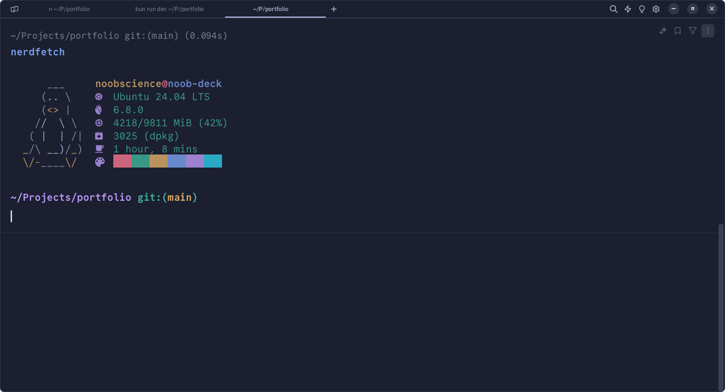Bookmark the nerdfetch block
This screenshot has height=392, width=725.
click(x=678, y=31)
